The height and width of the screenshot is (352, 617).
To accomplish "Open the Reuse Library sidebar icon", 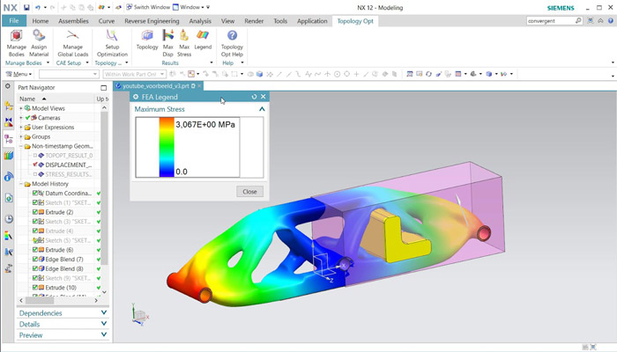I will pos(9,156).
